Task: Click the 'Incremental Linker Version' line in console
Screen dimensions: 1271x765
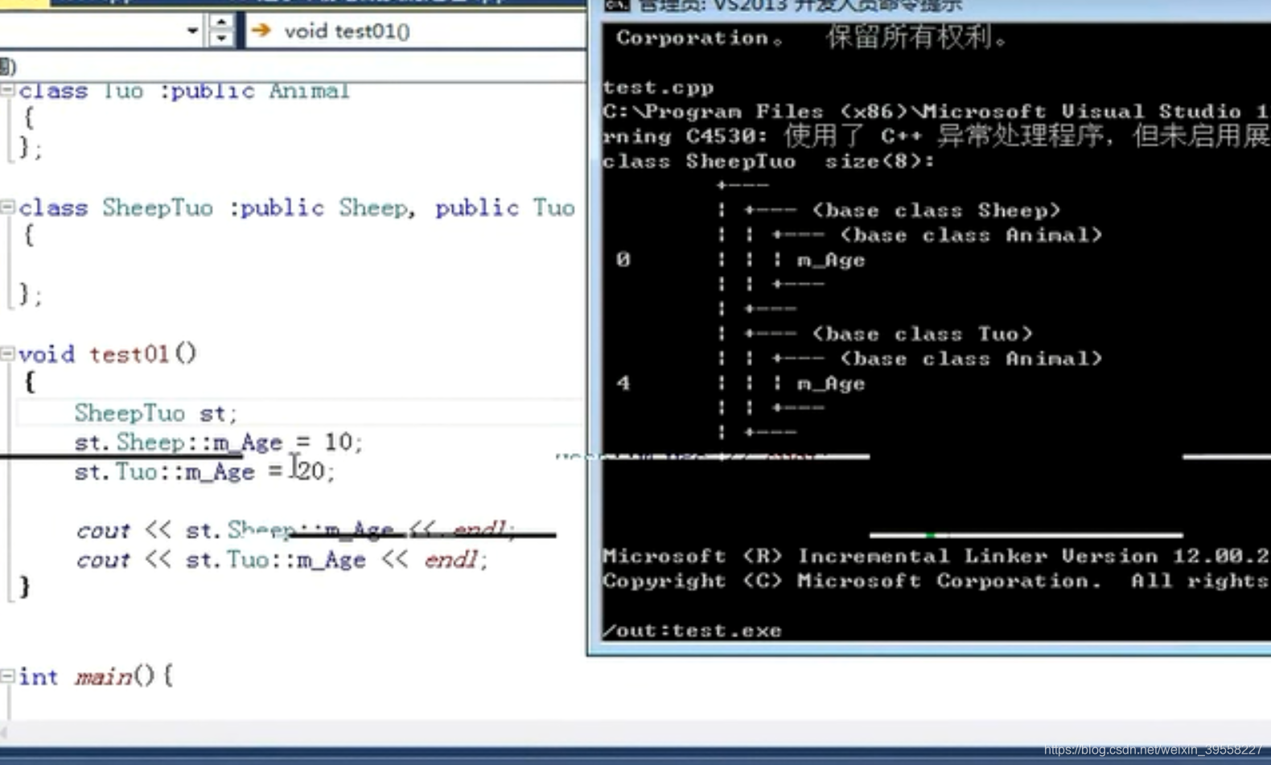Action: pos(936,557)
